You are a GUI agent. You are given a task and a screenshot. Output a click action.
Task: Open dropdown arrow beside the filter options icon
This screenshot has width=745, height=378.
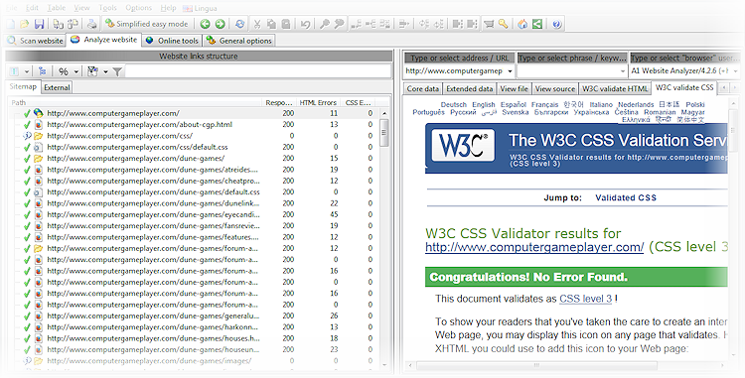tap(105, 71)
